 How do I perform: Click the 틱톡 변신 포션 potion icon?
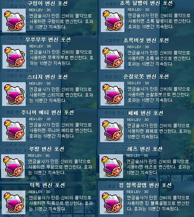click(14, 202)
